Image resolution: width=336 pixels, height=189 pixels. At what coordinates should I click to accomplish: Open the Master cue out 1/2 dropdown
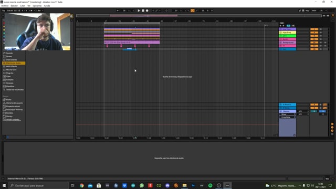[303, 111]
